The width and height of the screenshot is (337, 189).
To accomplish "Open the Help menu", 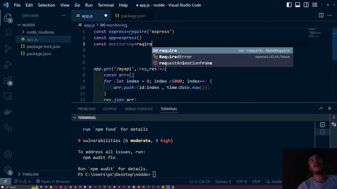I will coord(123,5).
